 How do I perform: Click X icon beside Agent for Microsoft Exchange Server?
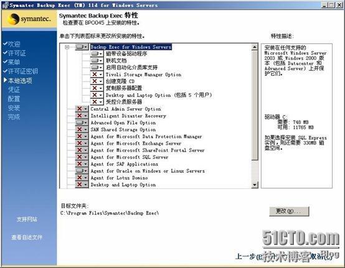[82, 143]
